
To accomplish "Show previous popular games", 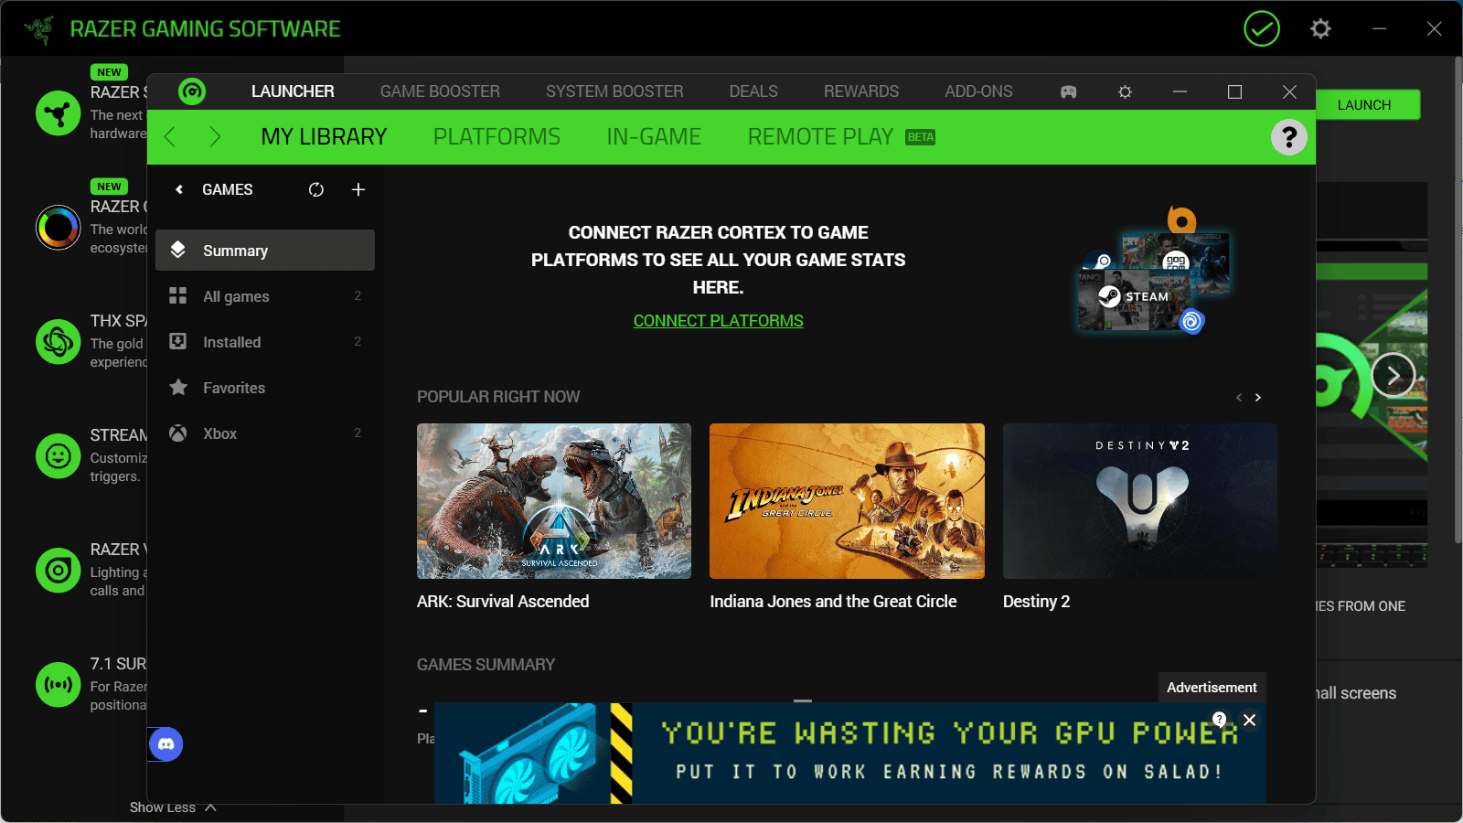I will 1239,397.
